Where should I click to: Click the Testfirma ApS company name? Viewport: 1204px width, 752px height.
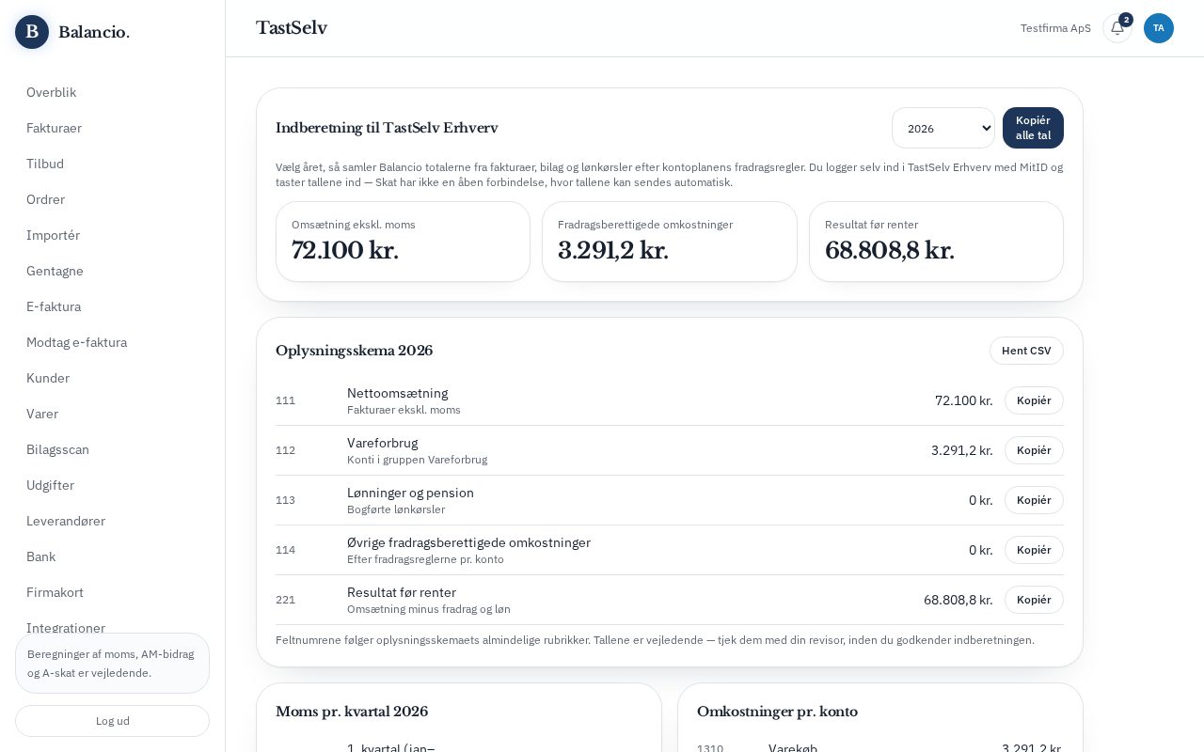(x=1055, y=28)
